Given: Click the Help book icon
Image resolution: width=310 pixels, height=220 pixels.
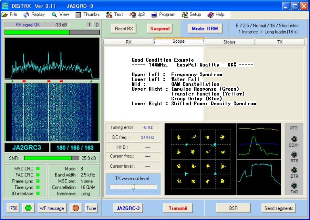Looking at the screenshot, I should click(x=211, y=15).
